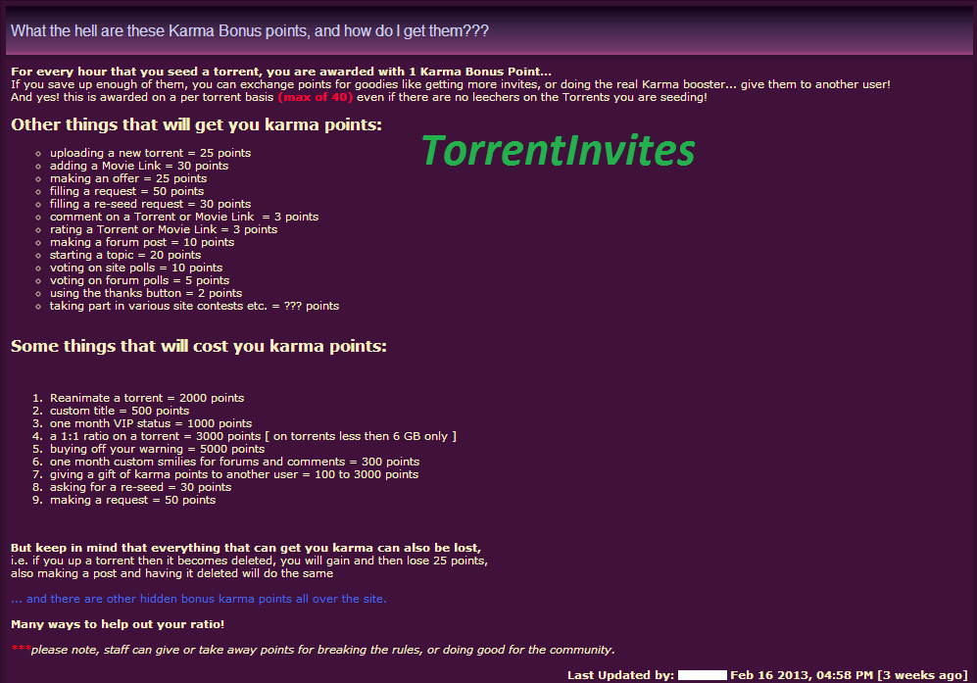The image size is (977, 683).
Task: Click 'Many ways to help out your ratio!'
Action: pos(118,624)
